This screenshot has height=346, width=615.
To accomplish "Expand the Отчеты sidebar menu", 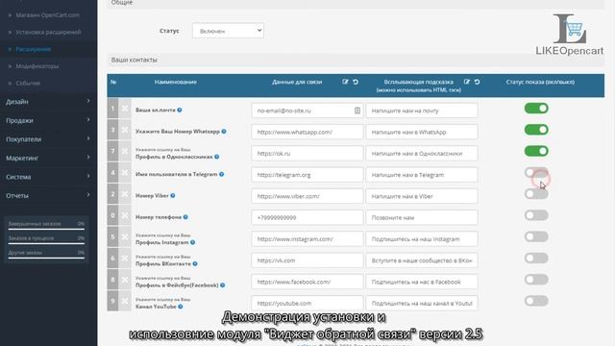I will tap(49, 196).
